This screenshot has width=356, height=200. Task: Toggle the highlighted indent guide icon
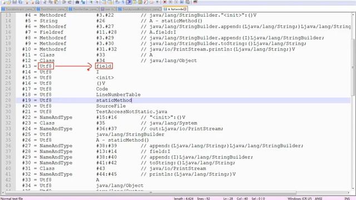pyautogui.click(x=128, y=2)
